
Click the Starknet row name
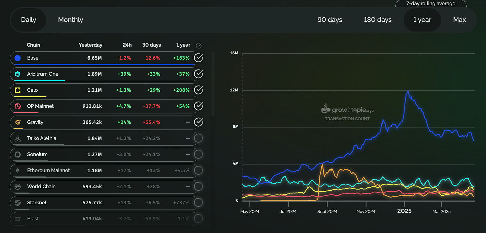pyautogui.click(x=37, y=203)
